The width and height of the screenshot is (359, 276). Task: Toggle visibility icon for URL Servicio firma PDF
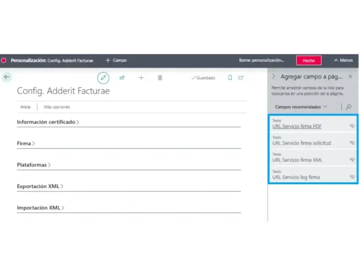point(352,126)
